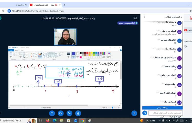Expand the Paste dropdown in Paint
Image resolution: width=192 pixels, height=123 pixels.
[x=11, y=57]
